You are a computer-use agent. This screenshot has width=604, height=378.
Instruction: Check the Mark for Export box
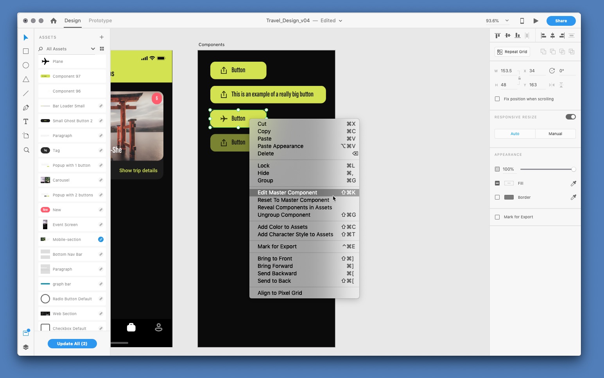pyautogui.click(x=497, y=217)
